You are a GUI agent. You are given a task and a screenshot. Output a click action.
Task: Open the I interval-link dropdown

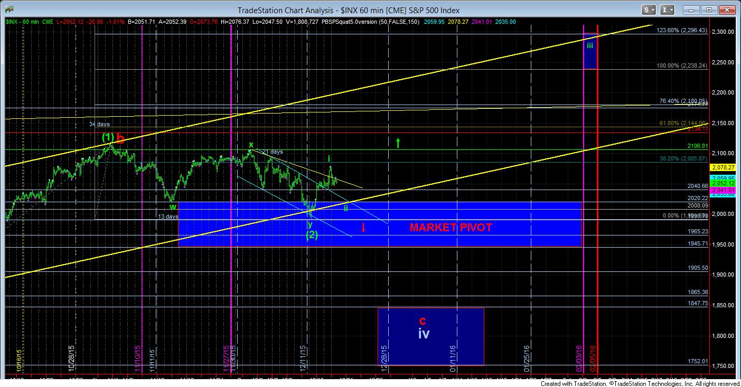[668, 10]
